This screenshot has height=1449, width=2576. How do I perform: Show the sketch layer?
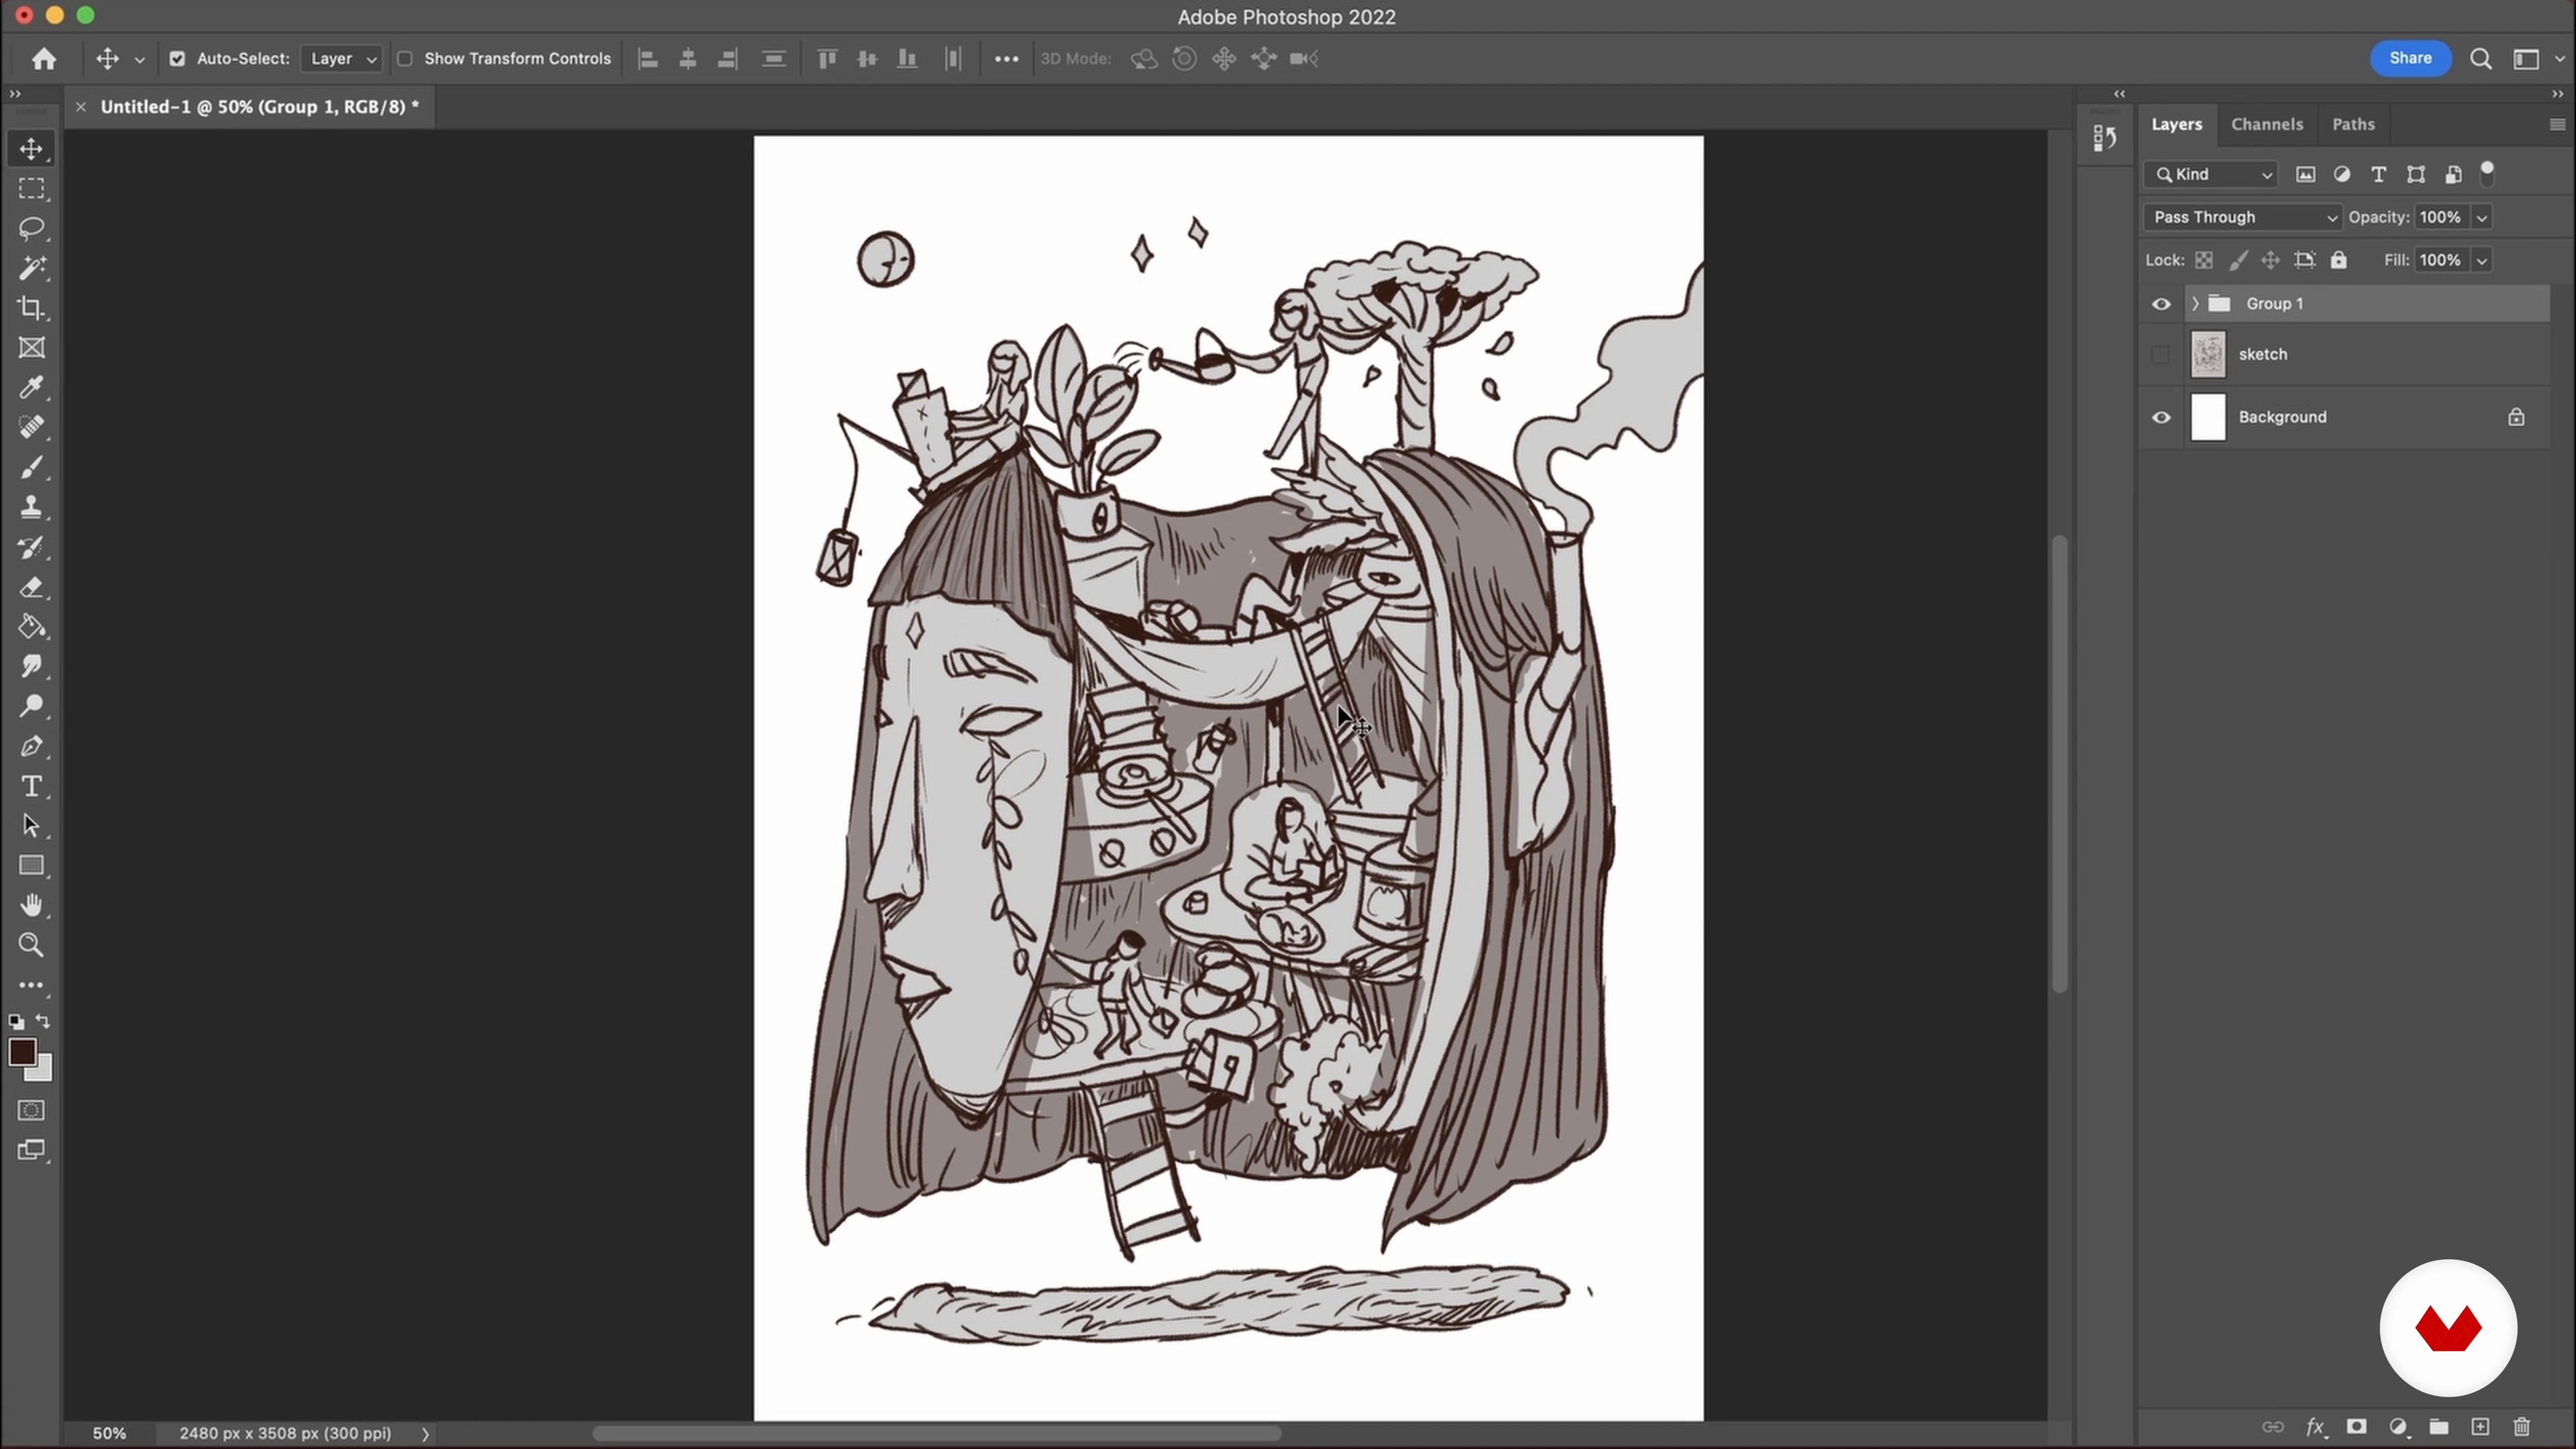pos(2161,355)
